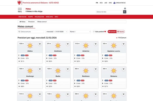Open the Nome sort dropdown

pos(80,32)
